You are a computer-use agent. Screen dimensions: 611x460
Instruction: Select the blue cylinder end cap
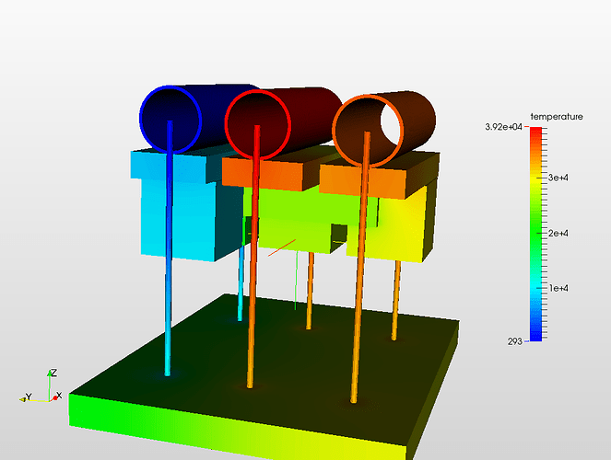tap(170, 120)
